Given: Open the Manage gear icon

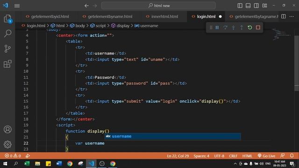Looking at the screenshot, I should click(x=7, y=144).
